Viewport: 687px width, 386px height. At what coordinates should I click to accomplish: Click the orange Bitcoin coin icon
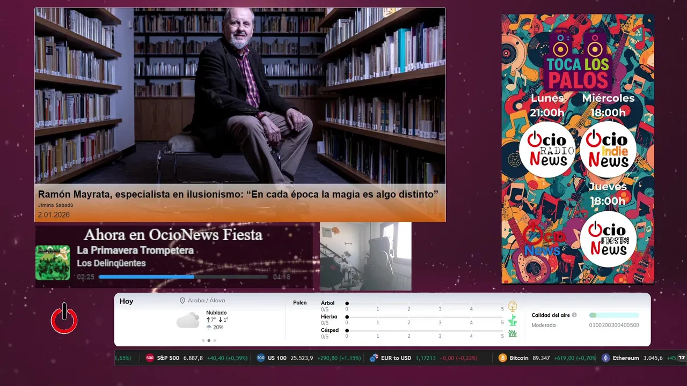(503, 358)
